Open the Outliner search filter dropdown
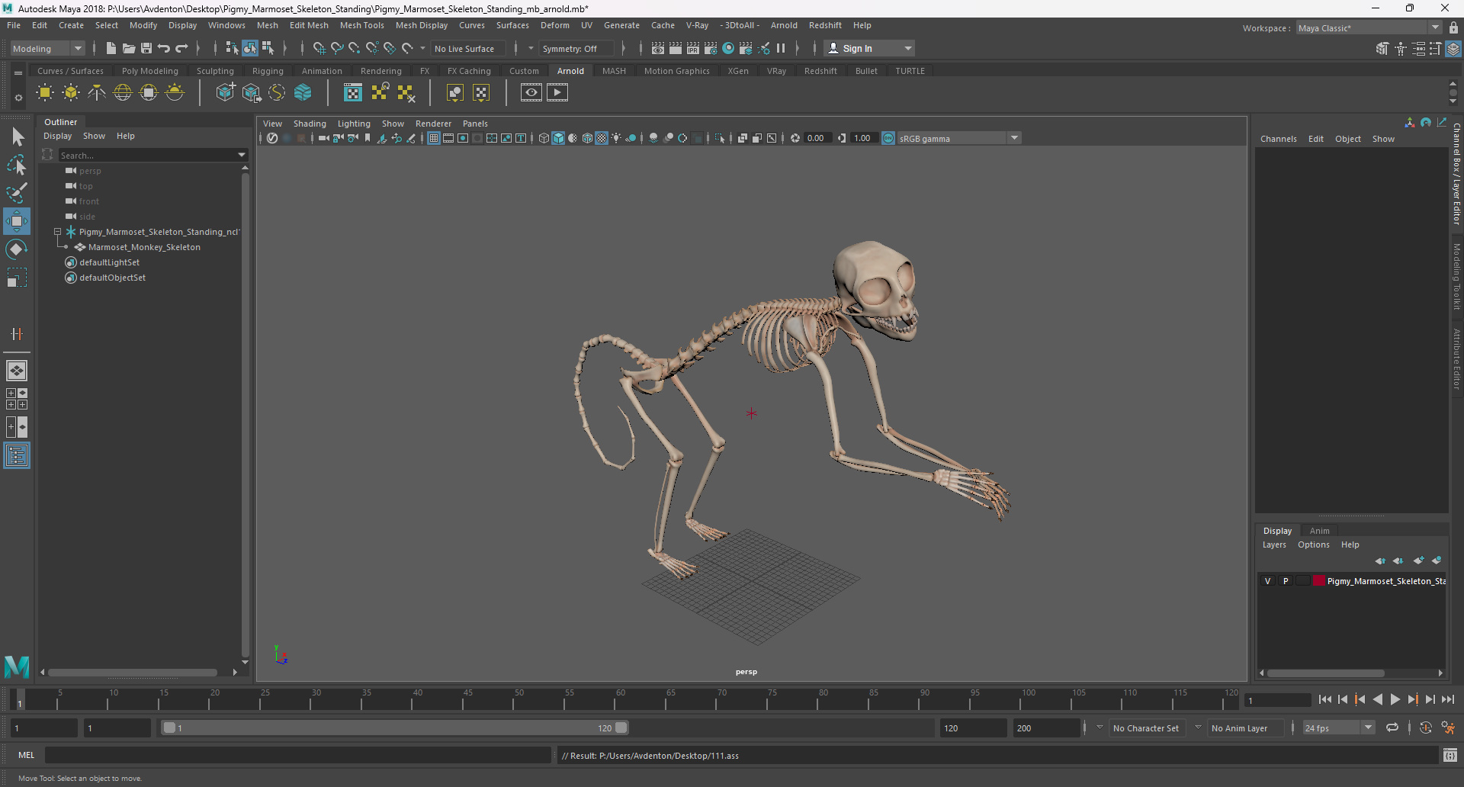This screenshot has height=787, width=1464. point(242,155)
